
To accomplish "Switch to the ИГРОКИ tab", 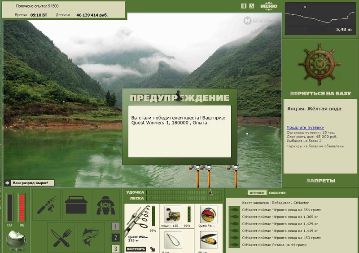I will tap(257, 193).
